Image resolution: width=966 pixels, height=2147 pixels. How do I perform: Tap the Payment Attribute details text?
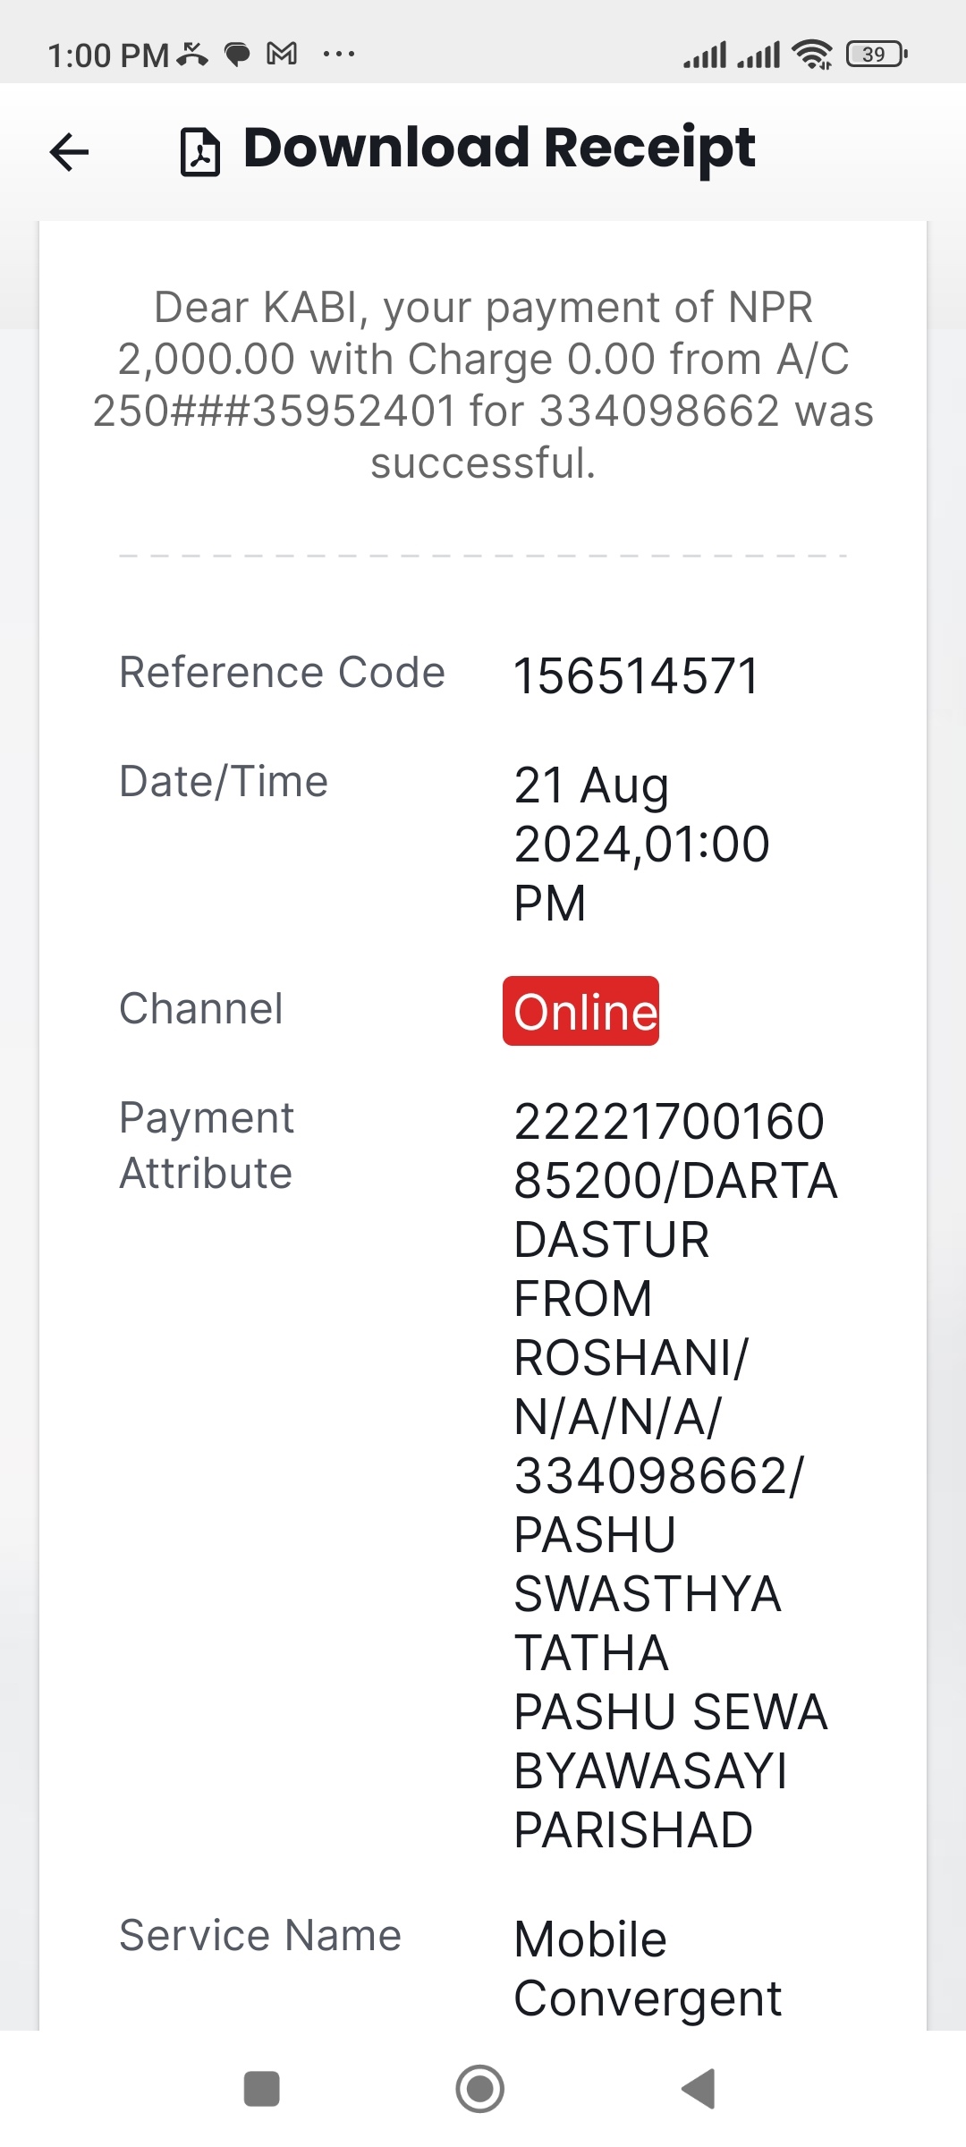[675, 1475]
